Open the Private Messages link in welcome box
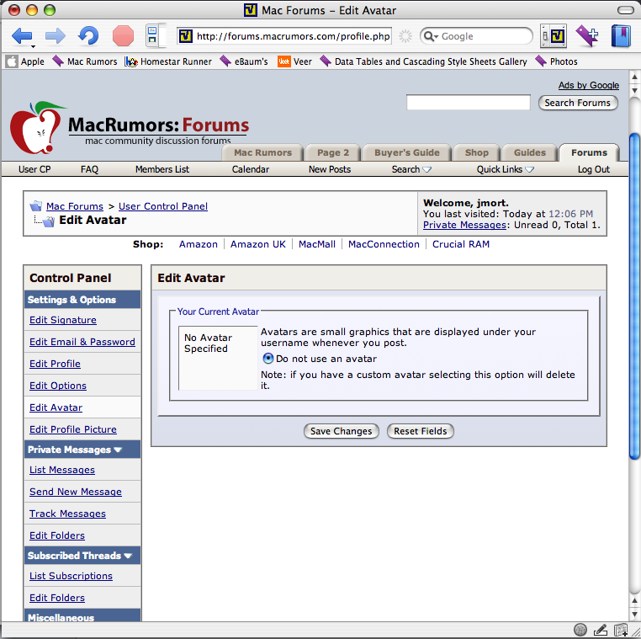 click(x=465, y=225)
